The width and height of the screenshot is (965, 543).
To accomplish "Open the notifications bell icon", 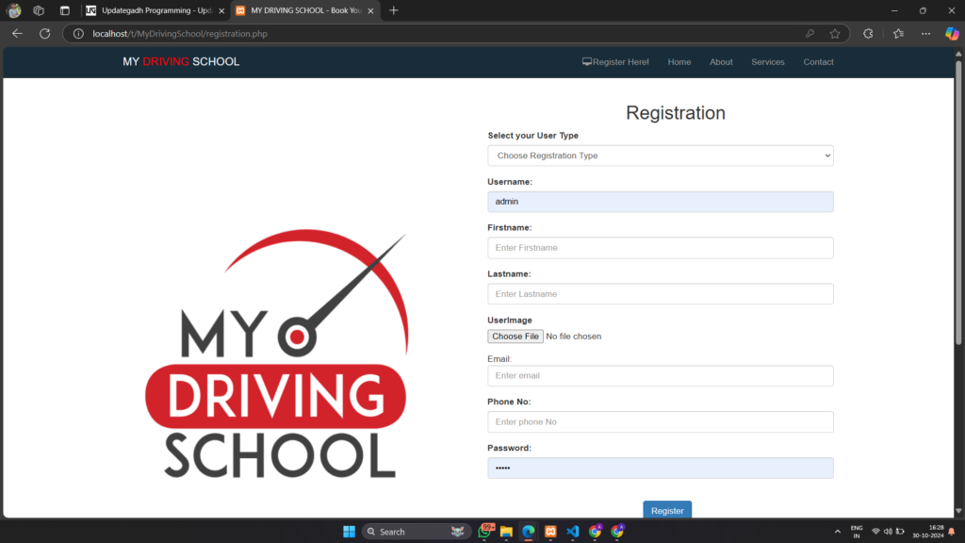I will click(952, 532).
